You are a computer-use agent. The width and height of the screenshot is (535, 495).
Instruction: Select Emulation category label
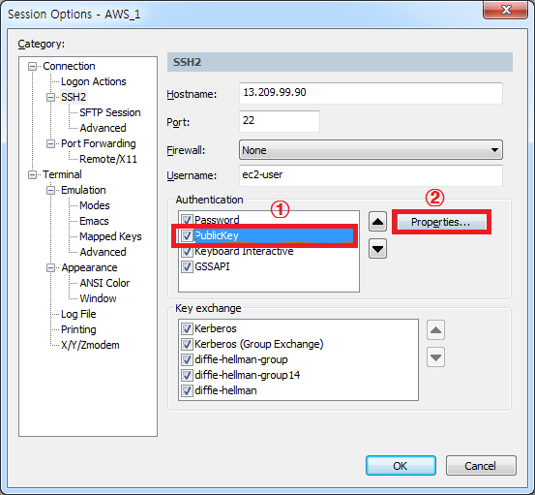click(83, 190)
